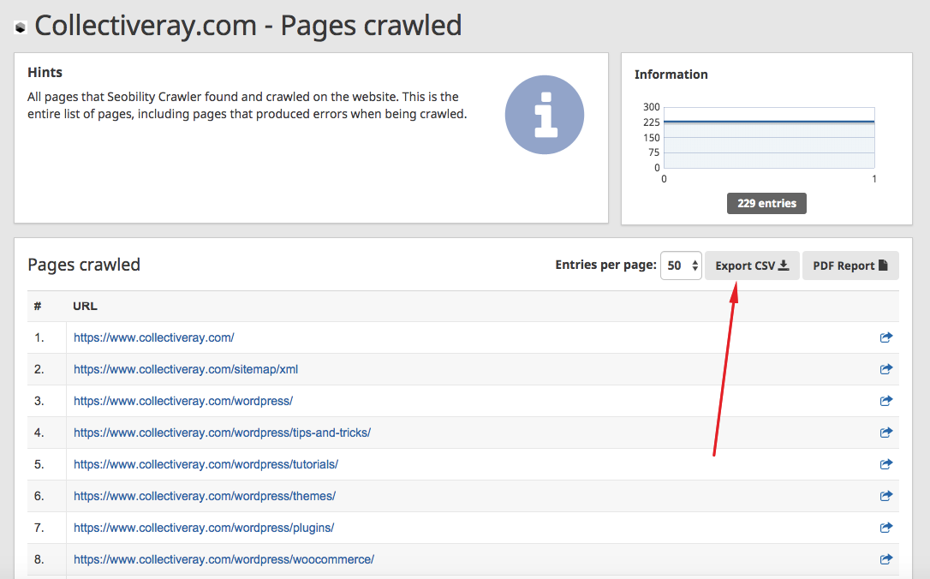The image size is (930, 579).
Task: Click the Pages crawled section heading
Action: [84, 265]
